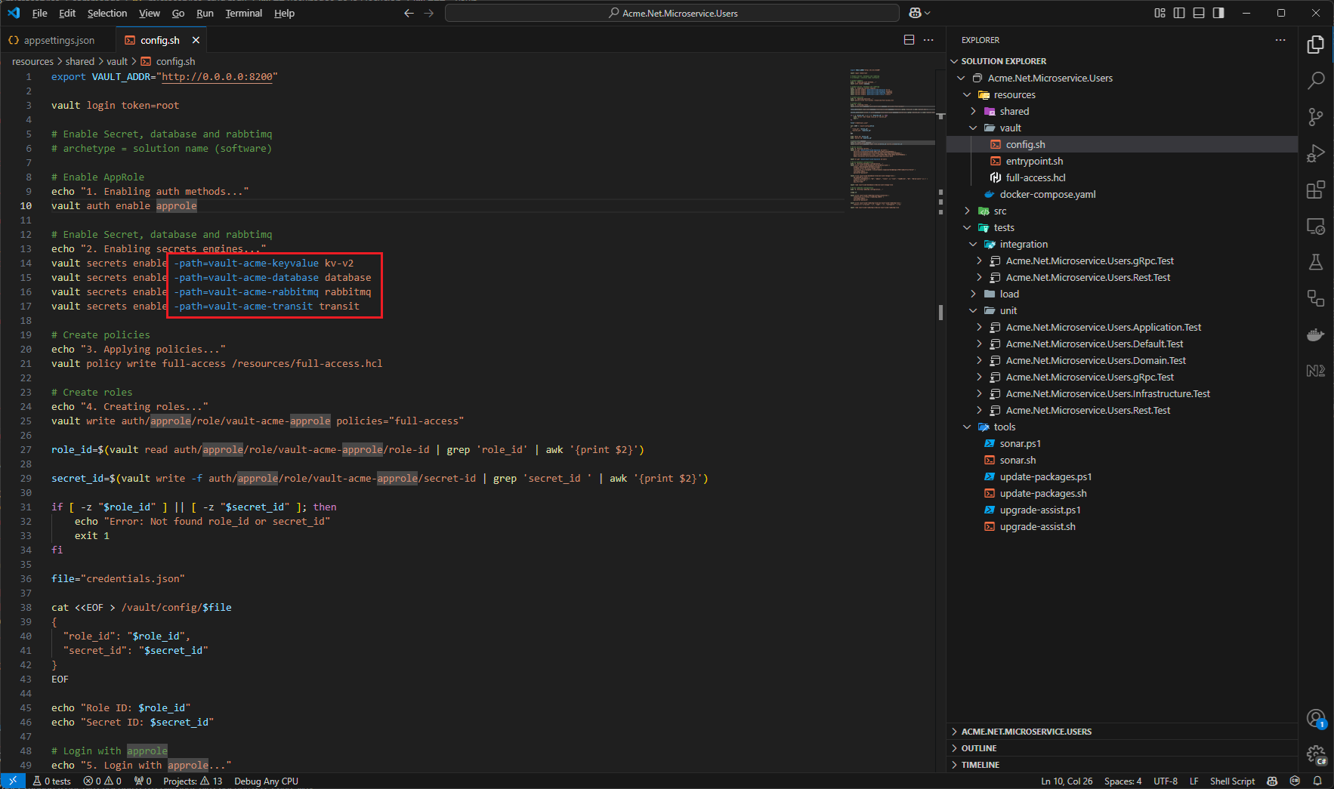Go forward with the right arrow

[429, 13]
